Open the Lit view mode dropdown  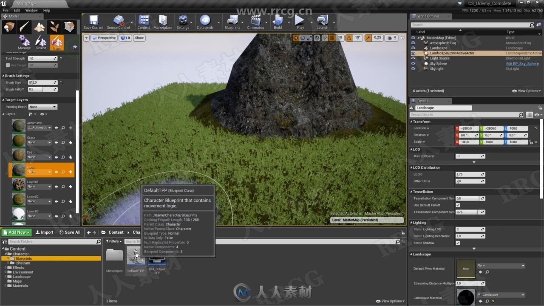pos(125,38)
